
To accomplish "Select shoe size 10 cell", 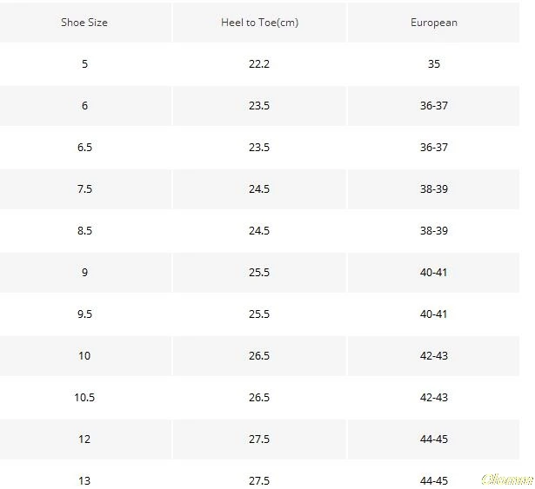I will click(84, 356).
